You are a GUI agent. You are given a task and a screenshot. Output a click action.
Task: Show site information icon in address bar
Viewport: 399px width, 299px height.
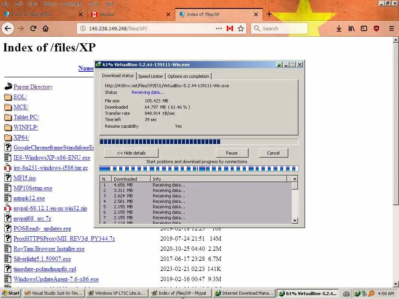[83, 28]
